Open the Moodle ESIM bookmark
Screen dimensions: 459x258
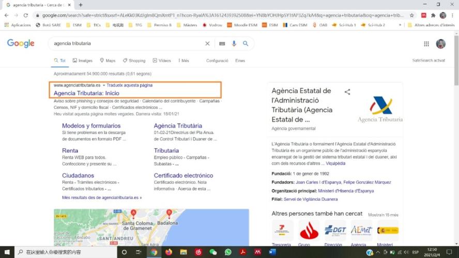pyautogui.click(x=242, y=25)
